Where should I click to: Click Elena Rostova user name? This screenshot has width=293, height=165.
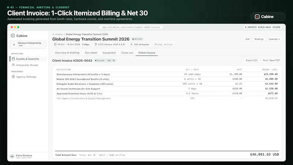coord(24,155)
